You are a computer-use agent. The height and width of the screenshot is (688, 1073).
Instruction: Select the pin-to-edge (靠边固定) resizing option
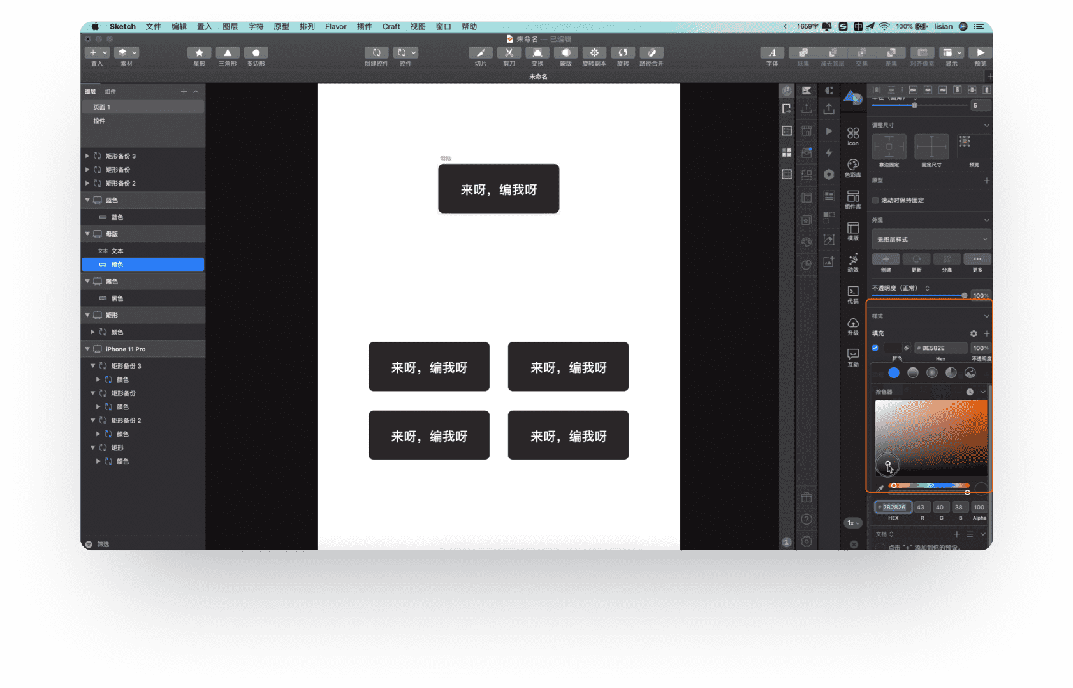coord(889,147)
